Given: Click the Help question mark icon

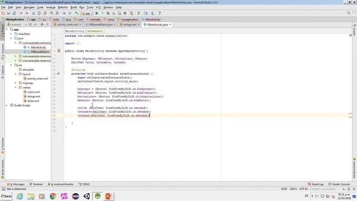Looking at the screenshot, I should pyautogui.click(x=160, y=13).
